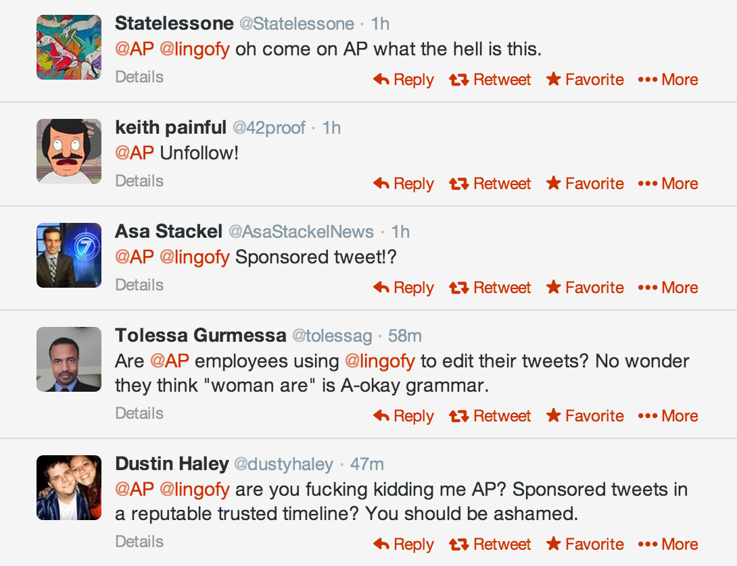Retweet keith painful's Unfollow tweet
The image size is (737, 566).
coord(490,184)
